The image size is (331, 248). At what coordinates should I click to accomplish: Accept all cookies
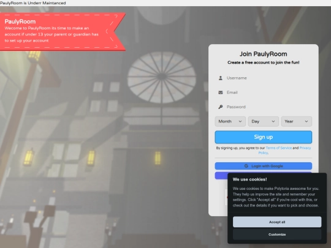tap(277, 222)
